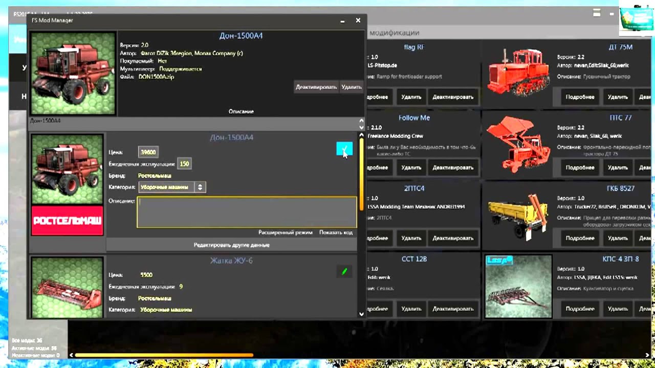Delete the flag RF mod
The height and width of the screenshot is (368, 655).
coord(411,97)
